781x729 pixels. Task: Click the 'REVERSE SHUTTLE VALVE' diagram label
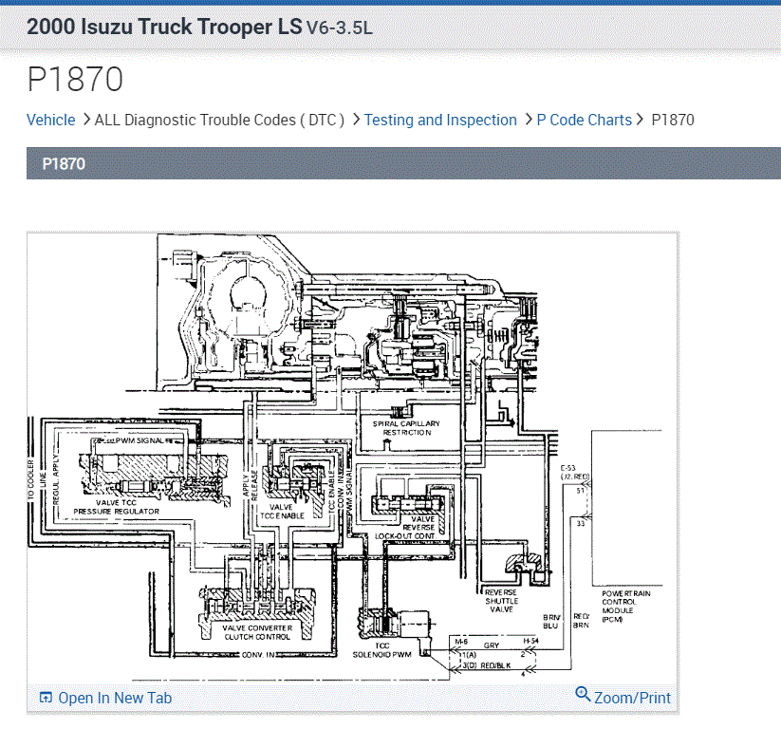(502, 601)
